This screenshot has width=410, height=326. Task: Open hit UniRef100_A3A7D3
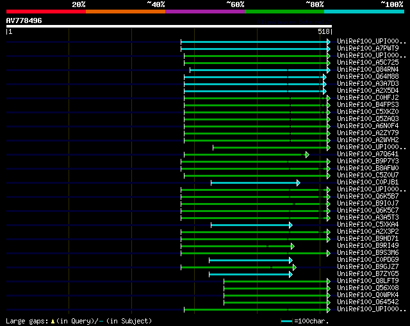pos(368,84)
